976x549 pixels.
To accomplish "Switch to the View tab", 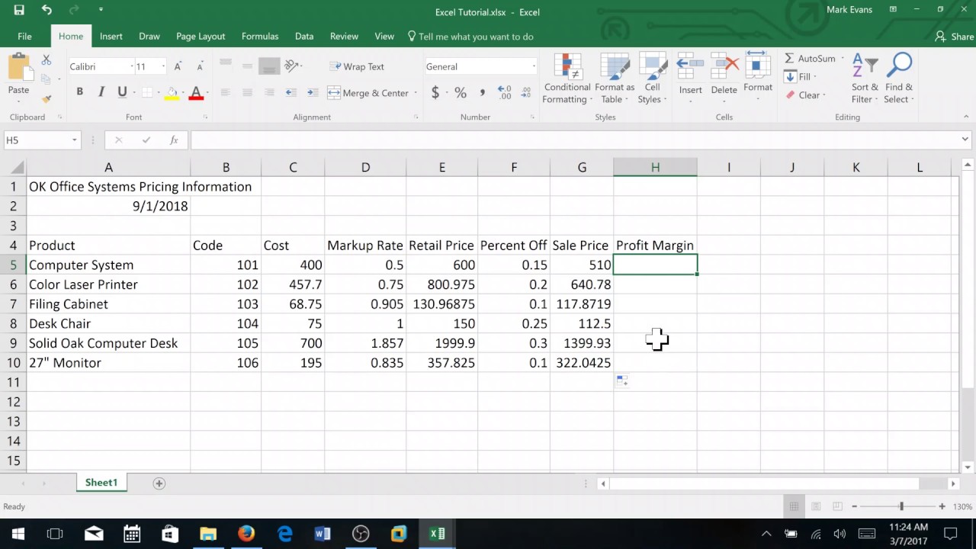I will [384, 36].
